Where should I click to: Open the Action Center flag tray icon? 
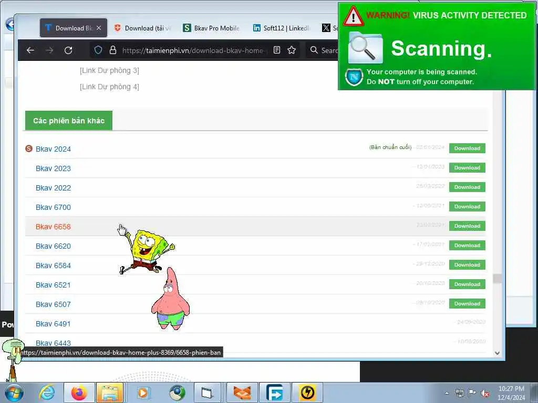click(472, 394)
